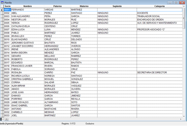
Task: Click the Nombre column header
Action: [x=27, y=6]
